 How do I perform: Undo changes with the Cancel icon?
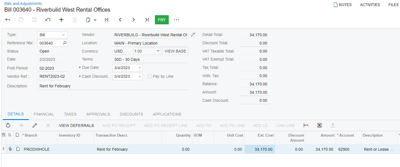pos(48,20)
